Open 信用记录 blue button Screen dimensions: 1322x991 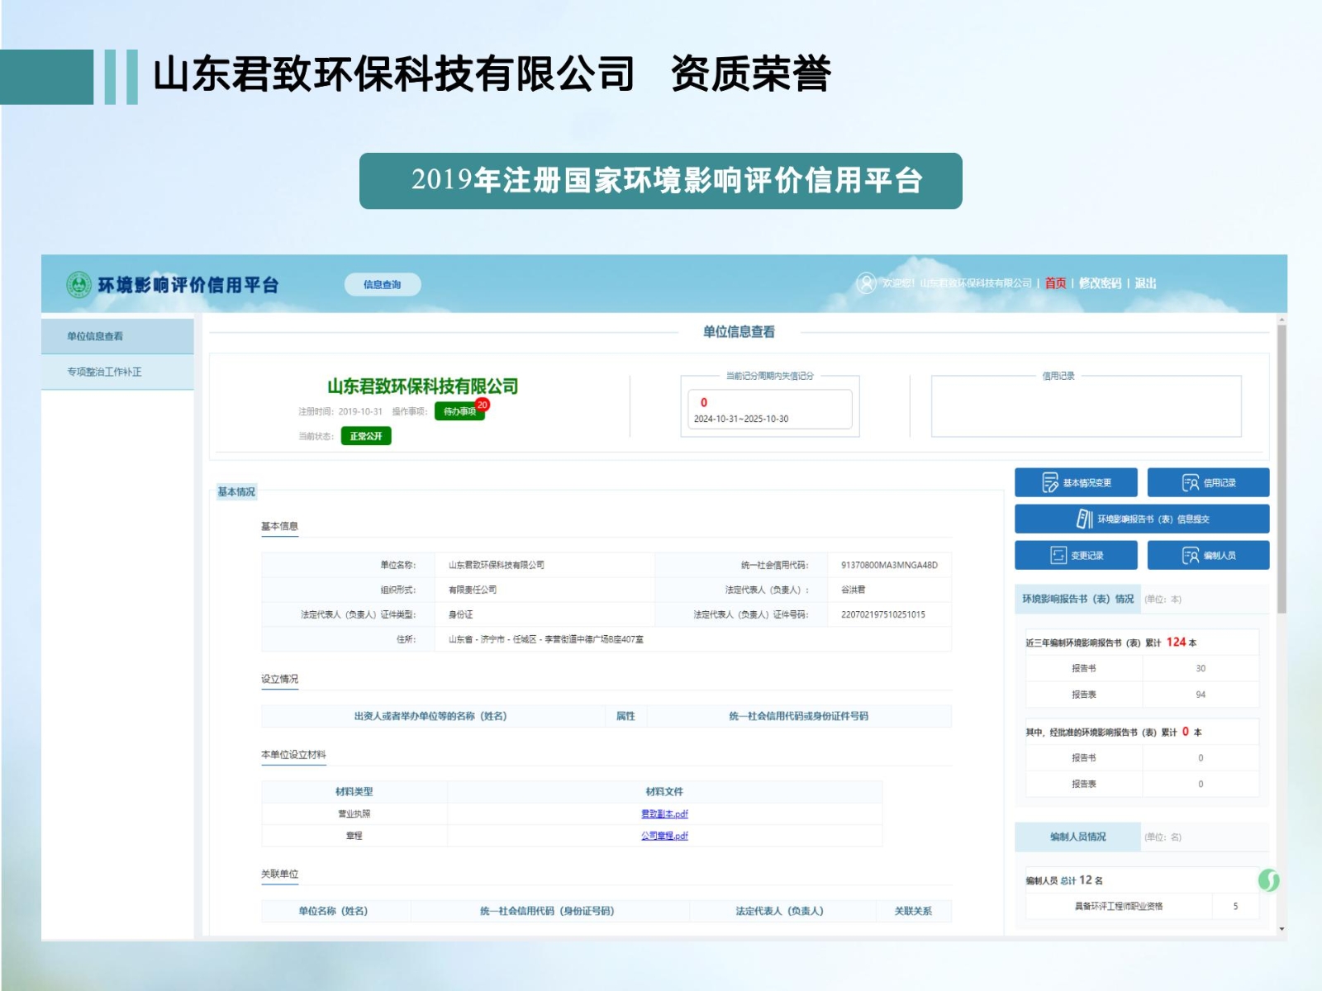[x=1208, y=482]
